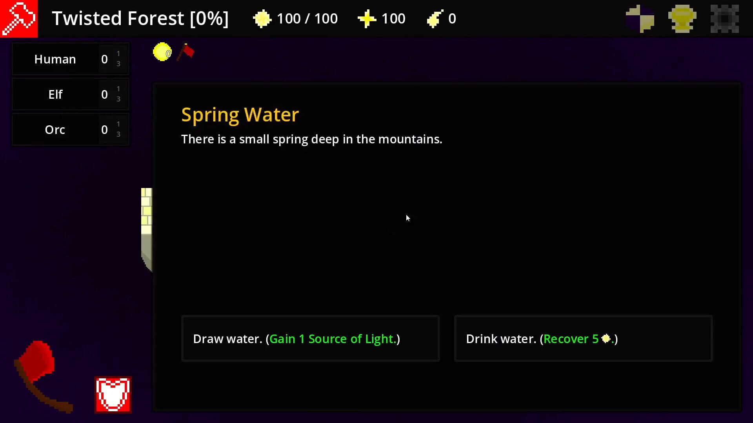Click the red flag marker icon
Screen dimensions: 753x423
pos(186,51)
